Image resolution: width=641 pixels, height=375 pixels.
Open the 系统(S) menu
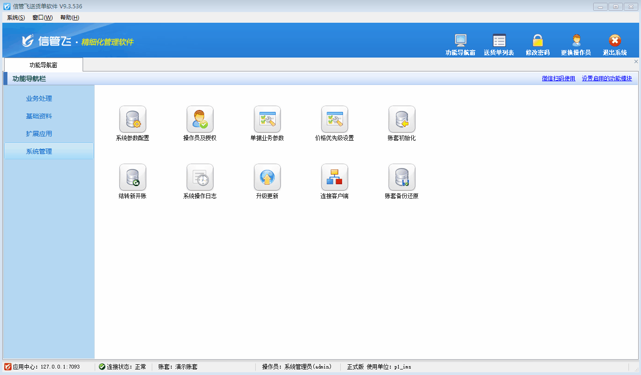click(16, 18)
